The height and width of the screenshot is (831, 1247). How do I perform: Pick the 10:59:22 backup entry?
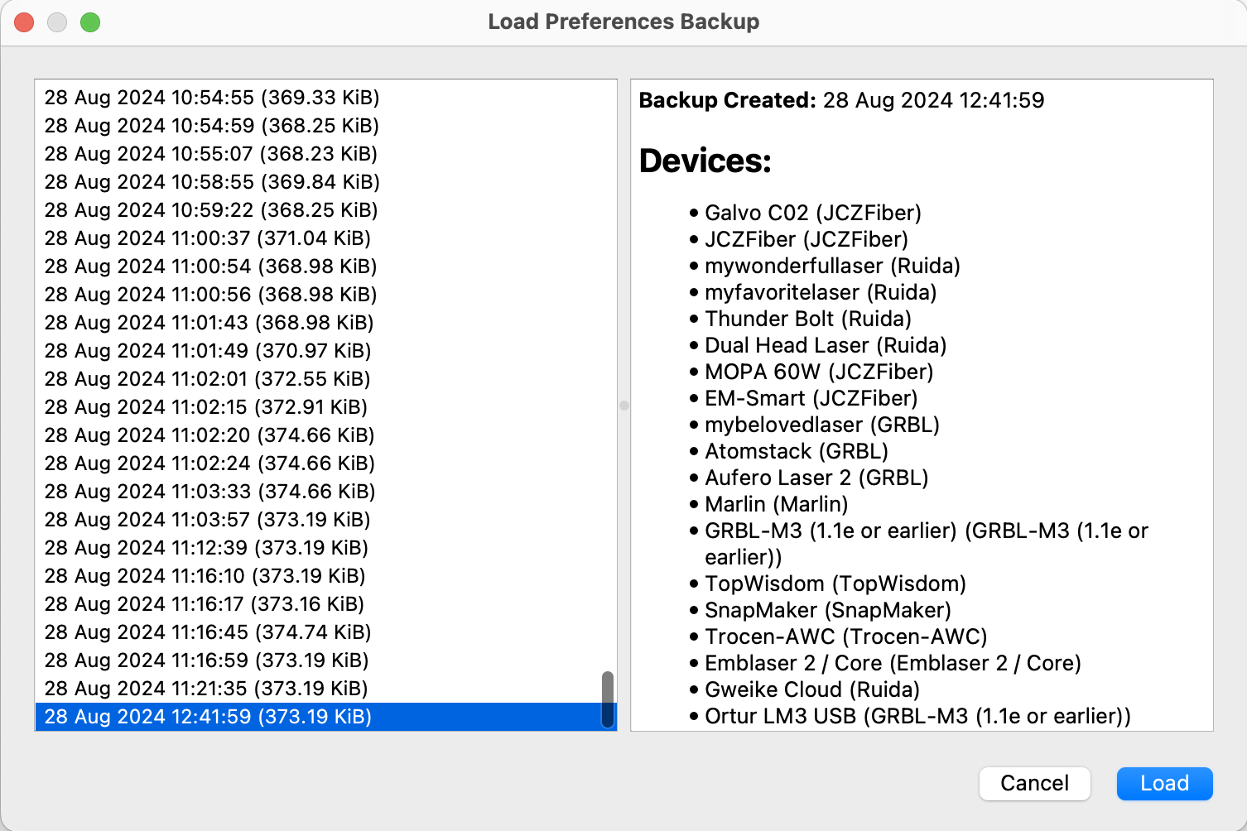210,210
